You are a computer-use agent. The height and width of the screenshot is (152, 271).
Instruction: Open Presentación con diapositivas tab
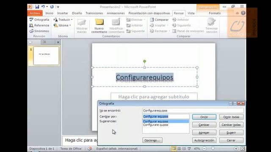point(149,13)
